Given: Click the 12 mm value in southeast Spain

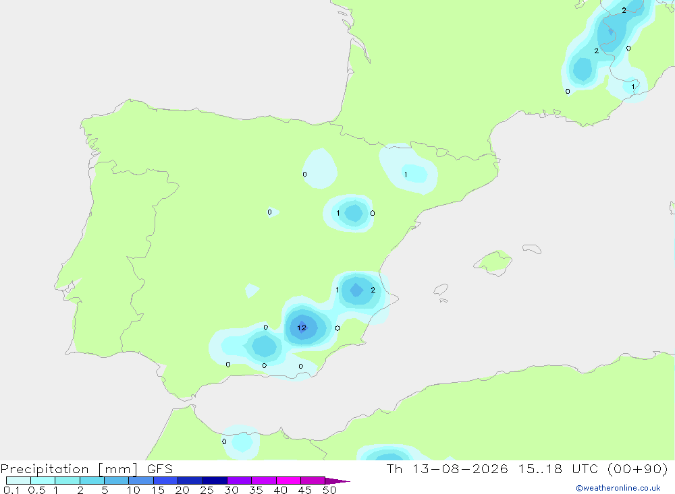Looking at the screenshot, I should (302, 328).
